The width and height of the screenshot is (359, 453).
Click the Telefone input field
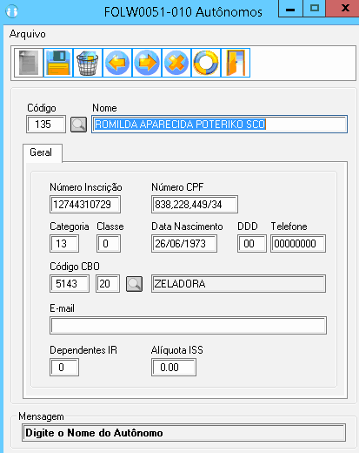[298, 243]
